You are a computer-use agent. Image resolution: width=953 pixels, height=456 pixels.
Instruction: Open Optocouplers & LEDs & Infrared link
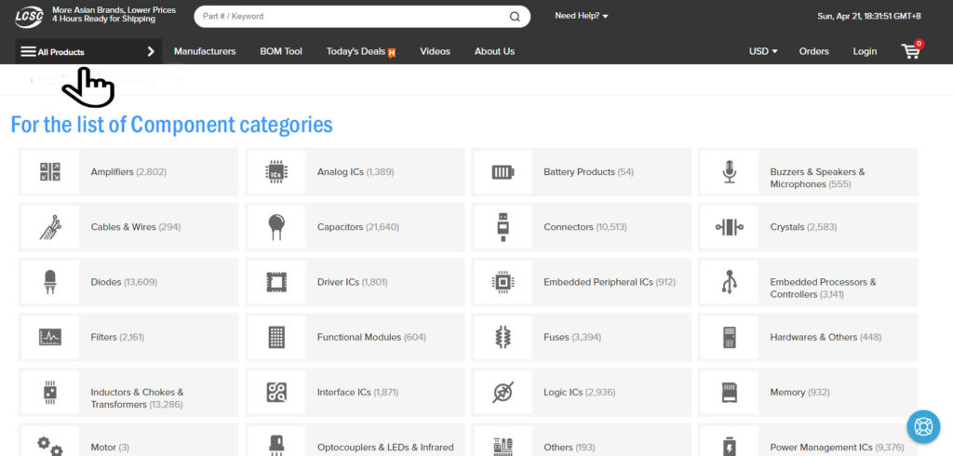[385, 447]
